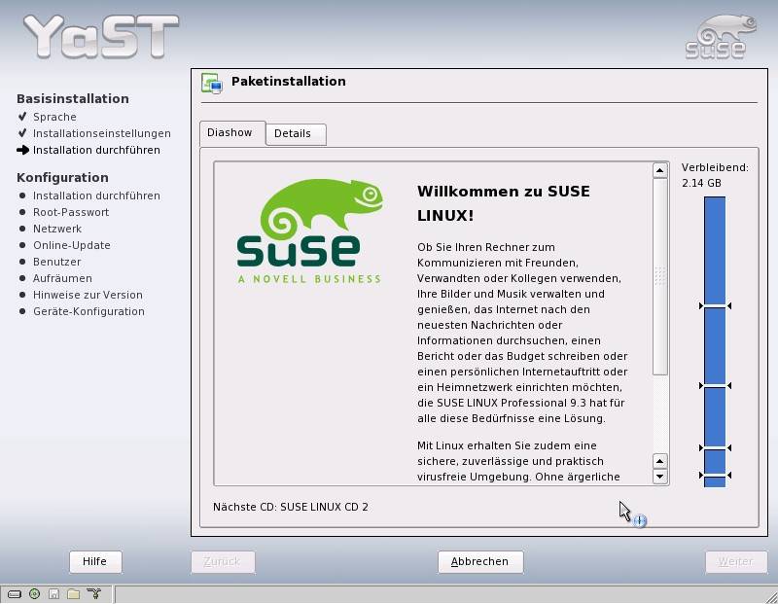Click the blue remaining-size progress bar
The height and width of the screenshot is (604, 778).
(715, 341)
